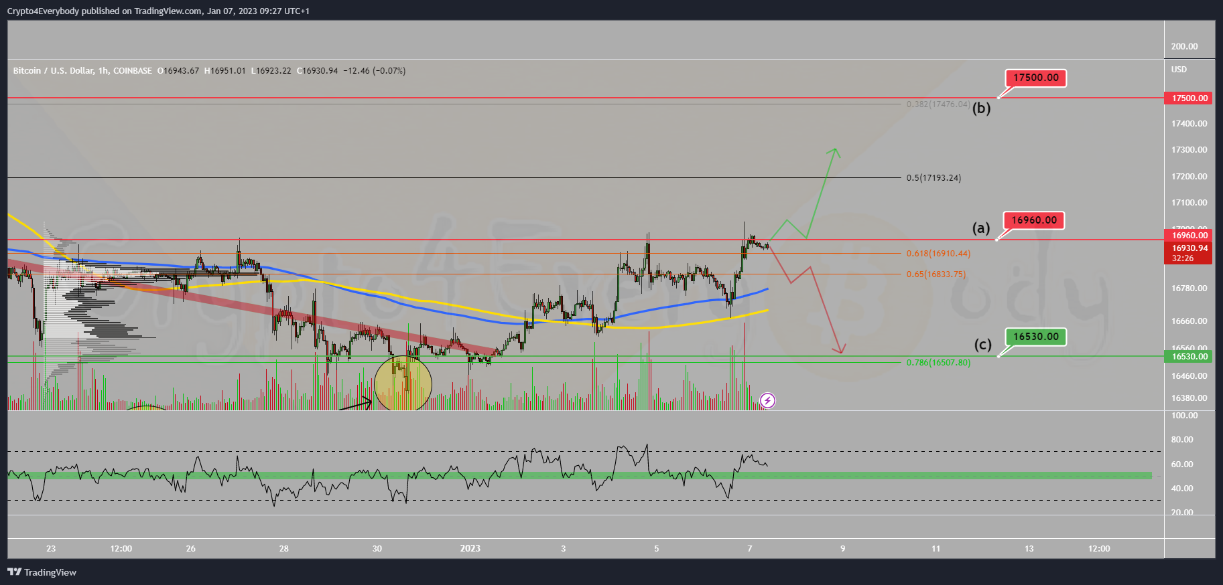Click the 16530.00 green price axis tag
Viewport: 1223px width, 585px height.
pos(1189,356)
